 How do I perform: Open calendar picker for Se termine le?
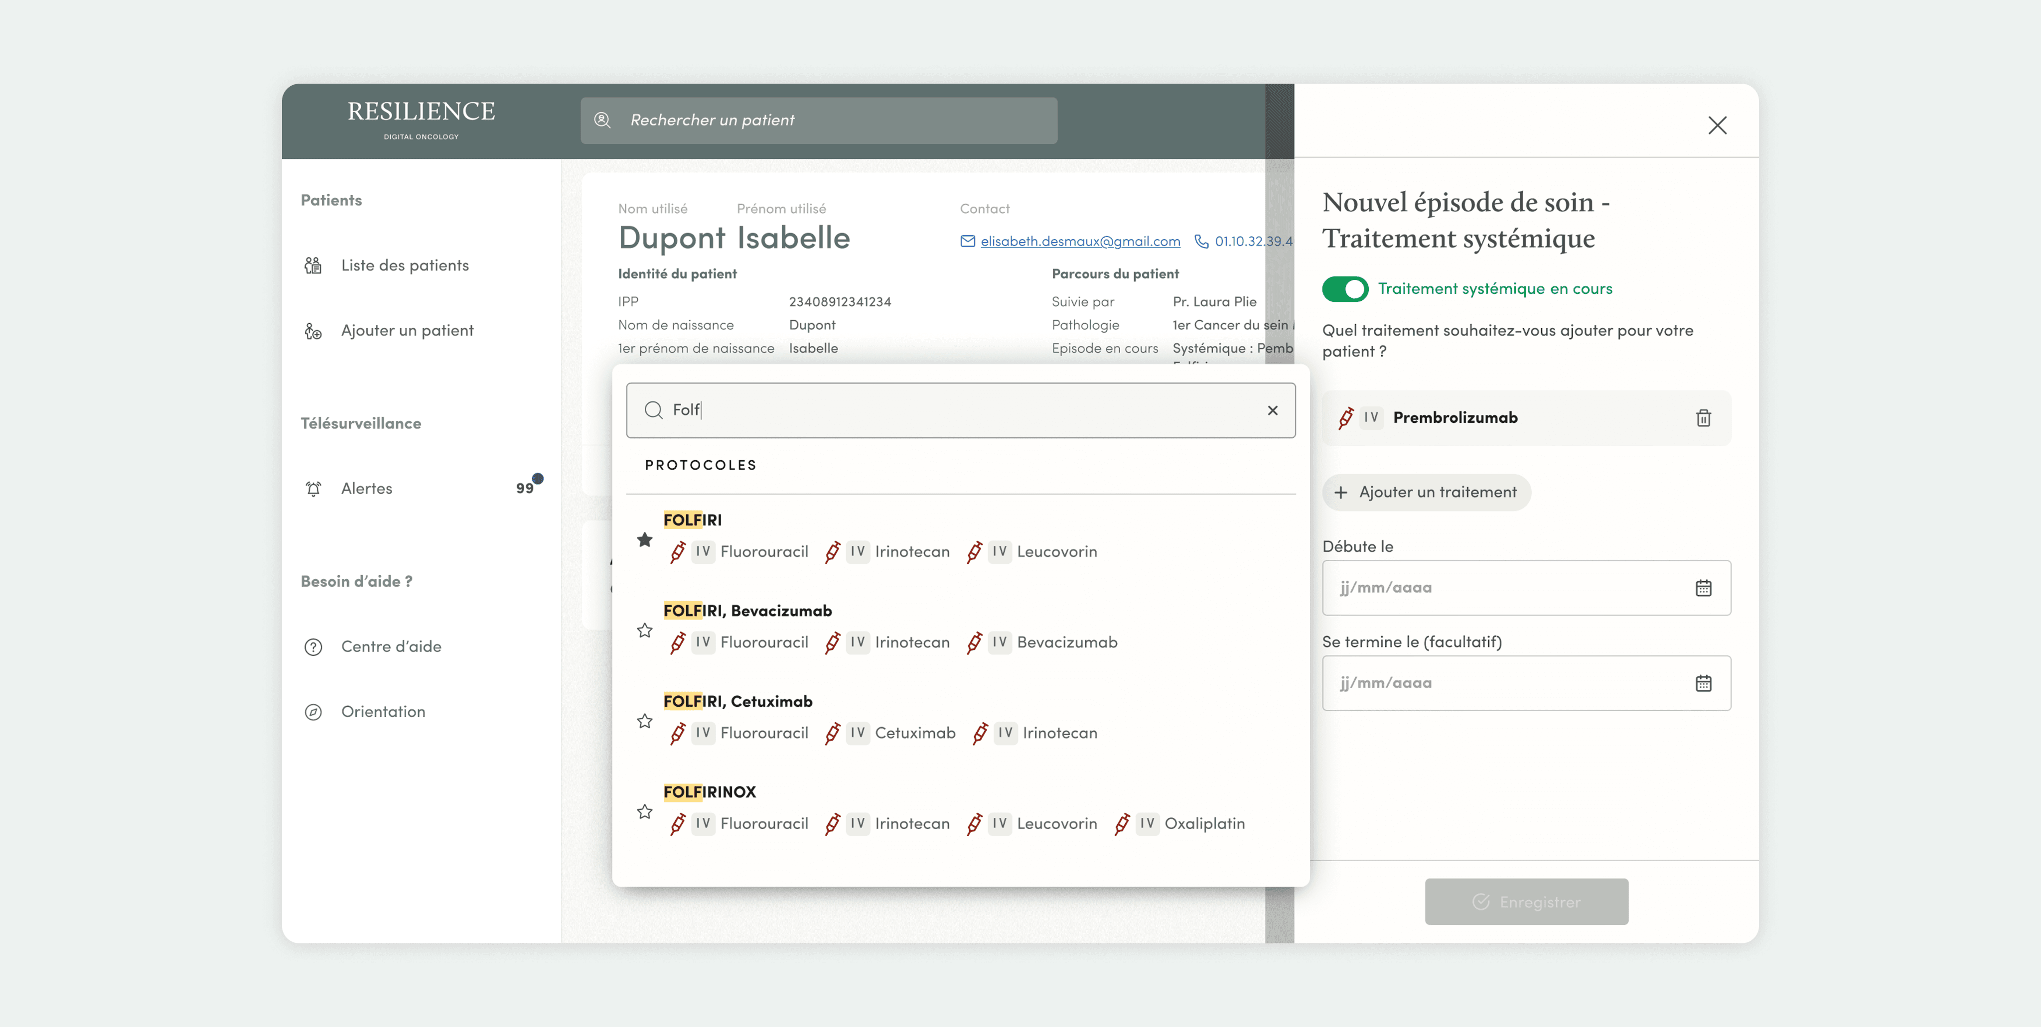click(1703, 682)
